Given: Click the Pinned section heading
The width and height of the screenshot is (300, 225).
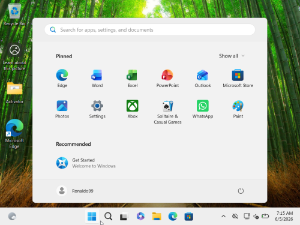Looking at the screenshot, I should [64, 56].
